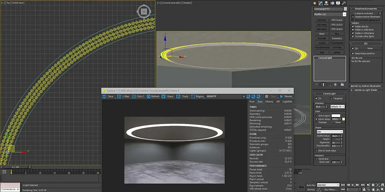
Task: Activate the Region render tool
Action: tap(193, 96)
